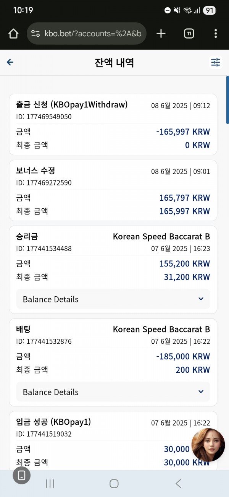
Task: Click the page scrollbar on right edge
Action: point(227,100)
